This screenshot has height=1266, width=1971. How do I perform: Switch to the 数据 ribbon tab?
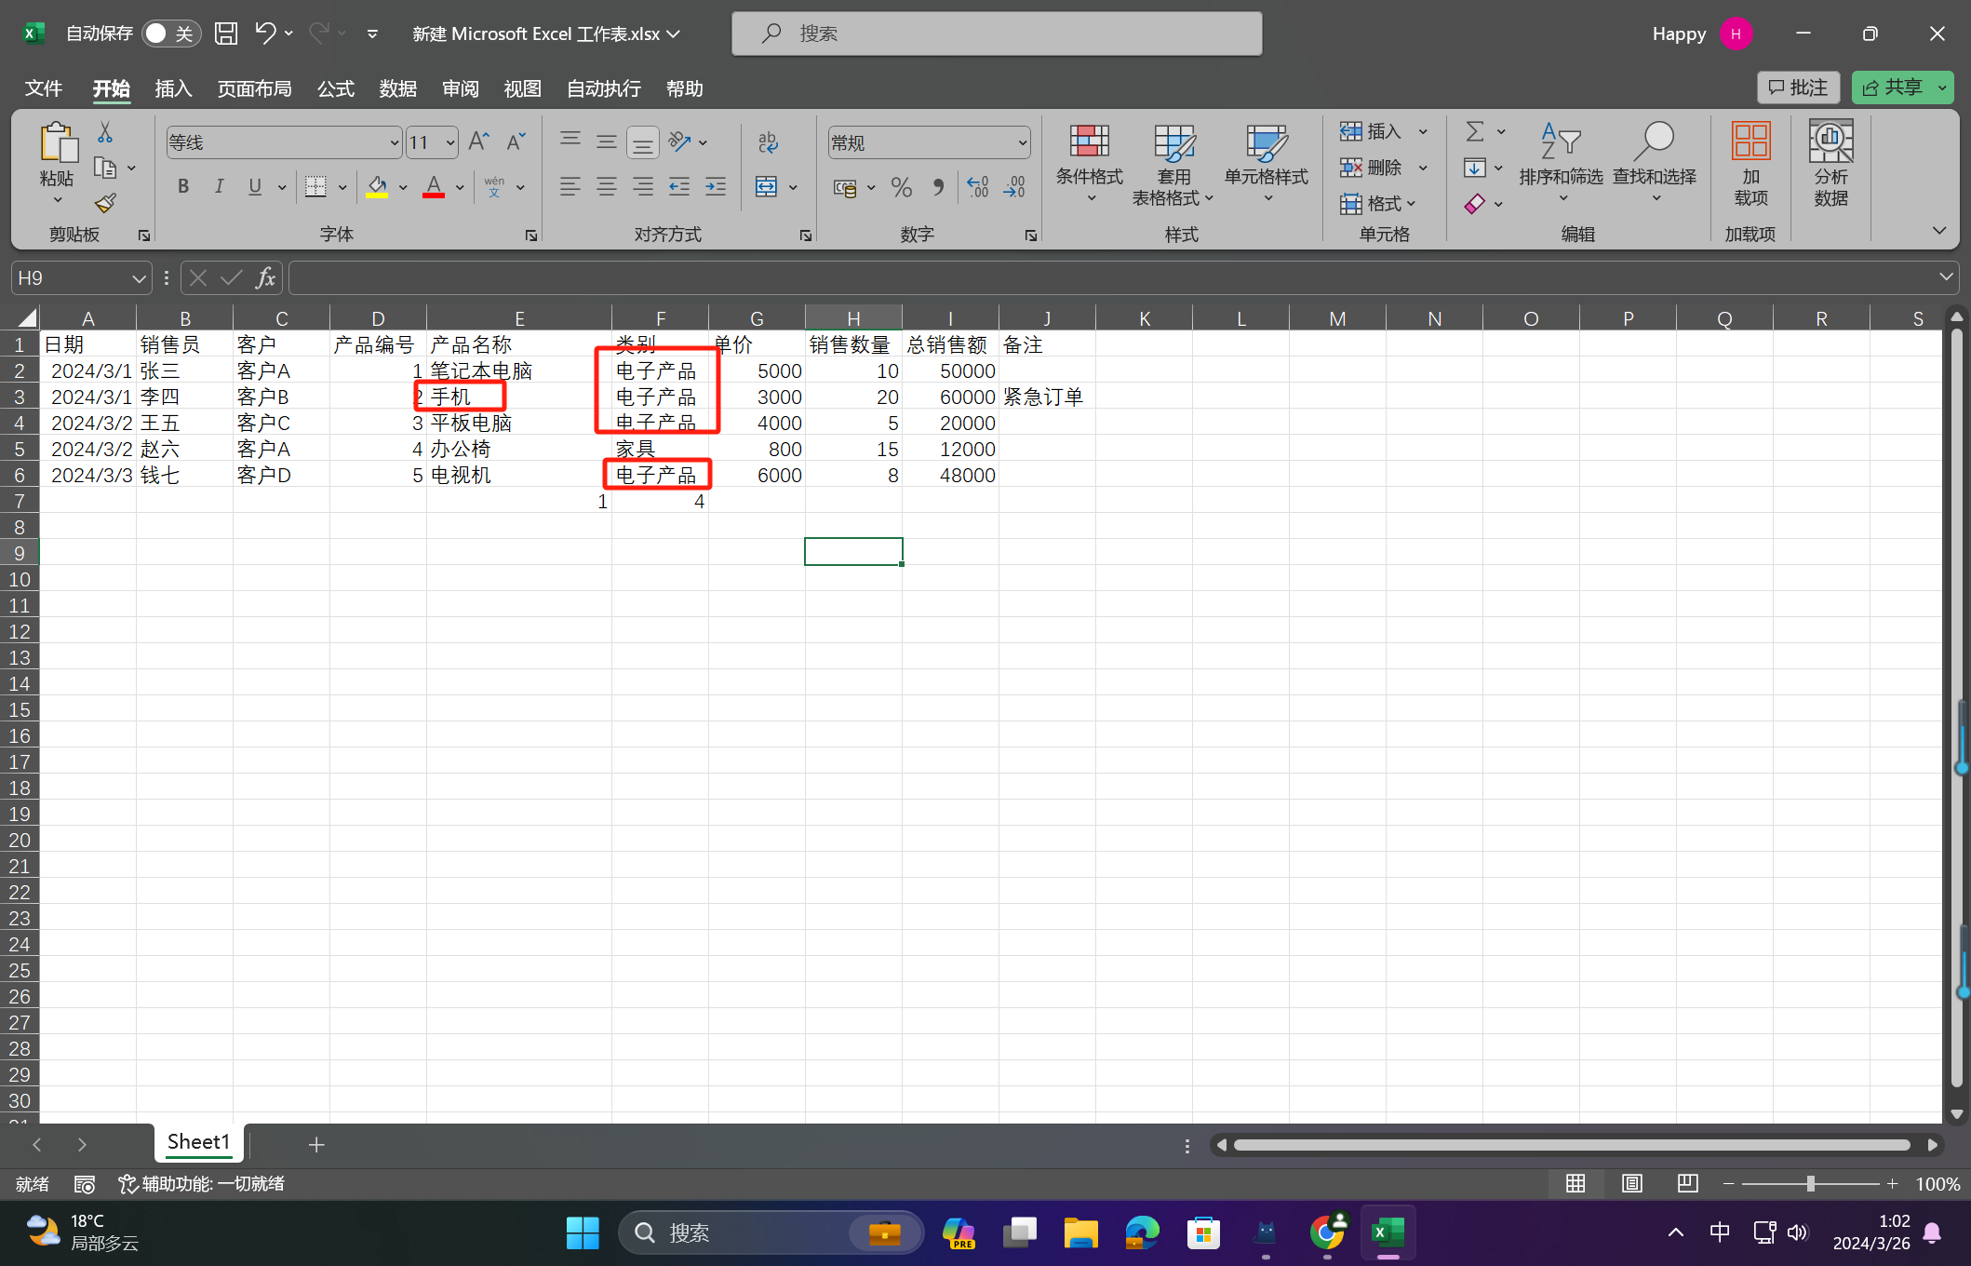(397, 88)
